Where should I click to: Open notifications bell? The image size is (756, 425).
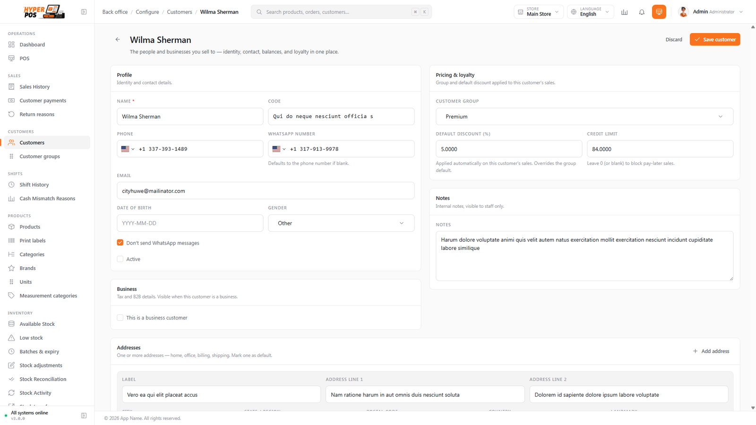click(x=642, y=12)
